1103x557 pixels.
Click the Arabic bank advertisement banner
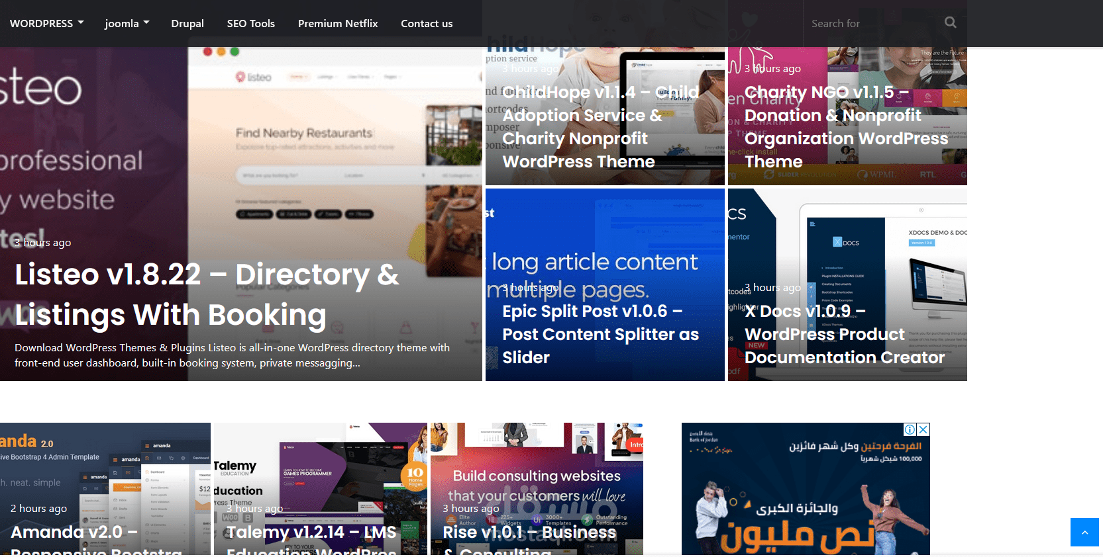tap(806, 490)
